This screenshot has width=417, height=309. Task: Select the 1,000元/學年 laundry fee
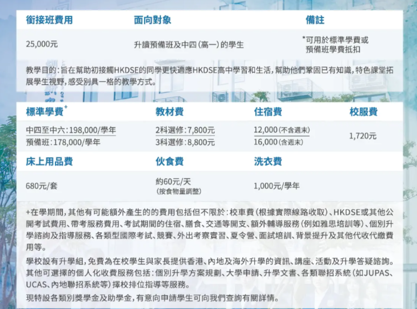click(276, 186)
